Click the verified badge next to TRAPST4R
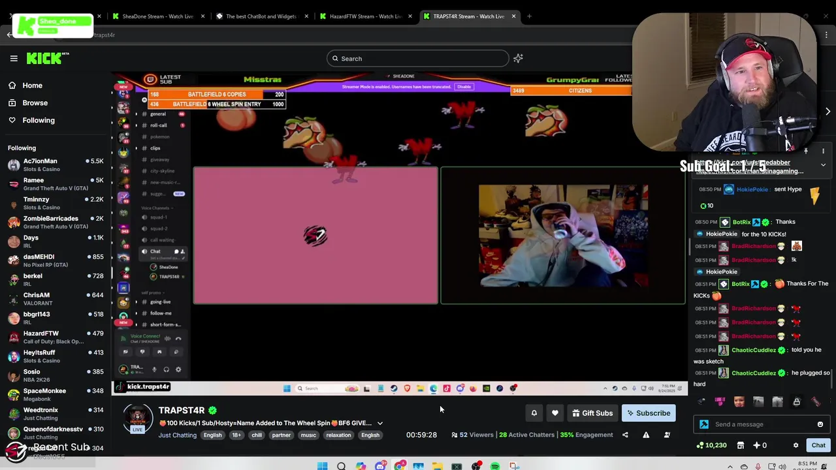The image size is (836, 470). 212,411
